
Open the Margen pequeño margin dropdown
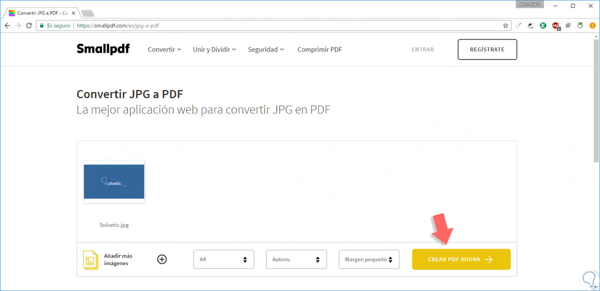(x=369, y=259)
